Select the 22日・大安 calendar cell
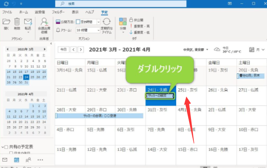The width and height of the screenshot is (267, 168). click(x=100, y=96)
